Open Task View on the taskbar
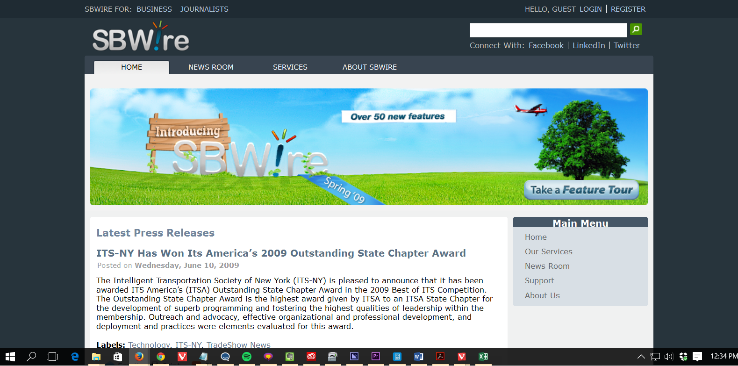Viewport: 738px width, 366px height. click(52, 357)
